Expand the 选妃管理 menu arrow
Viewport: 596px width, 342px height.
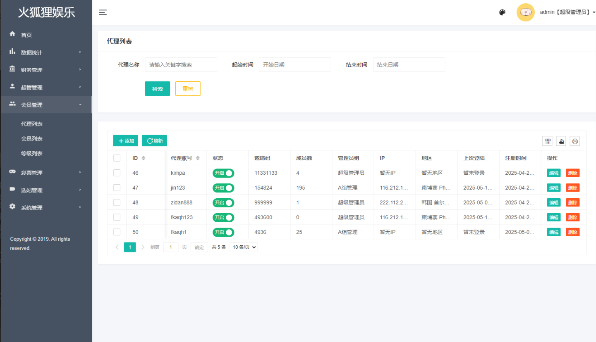pos(80,190)
